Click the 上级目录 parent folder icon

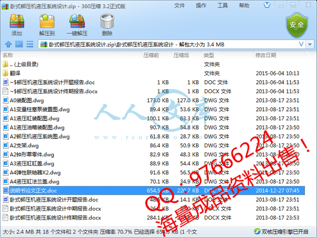click(5, 64)
